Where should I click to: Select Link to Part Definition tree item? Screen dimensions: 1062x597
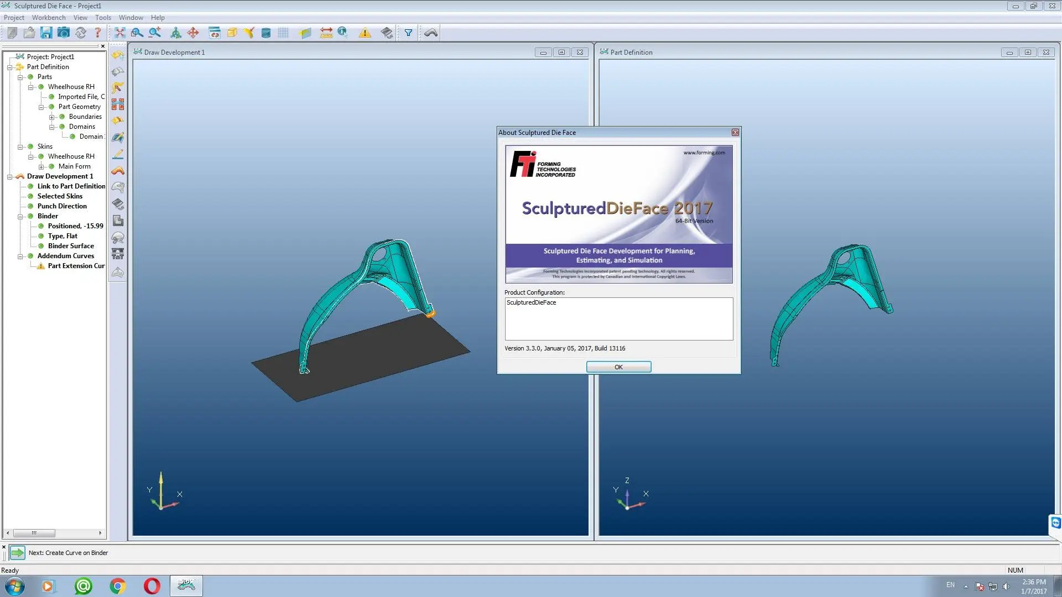71,186
